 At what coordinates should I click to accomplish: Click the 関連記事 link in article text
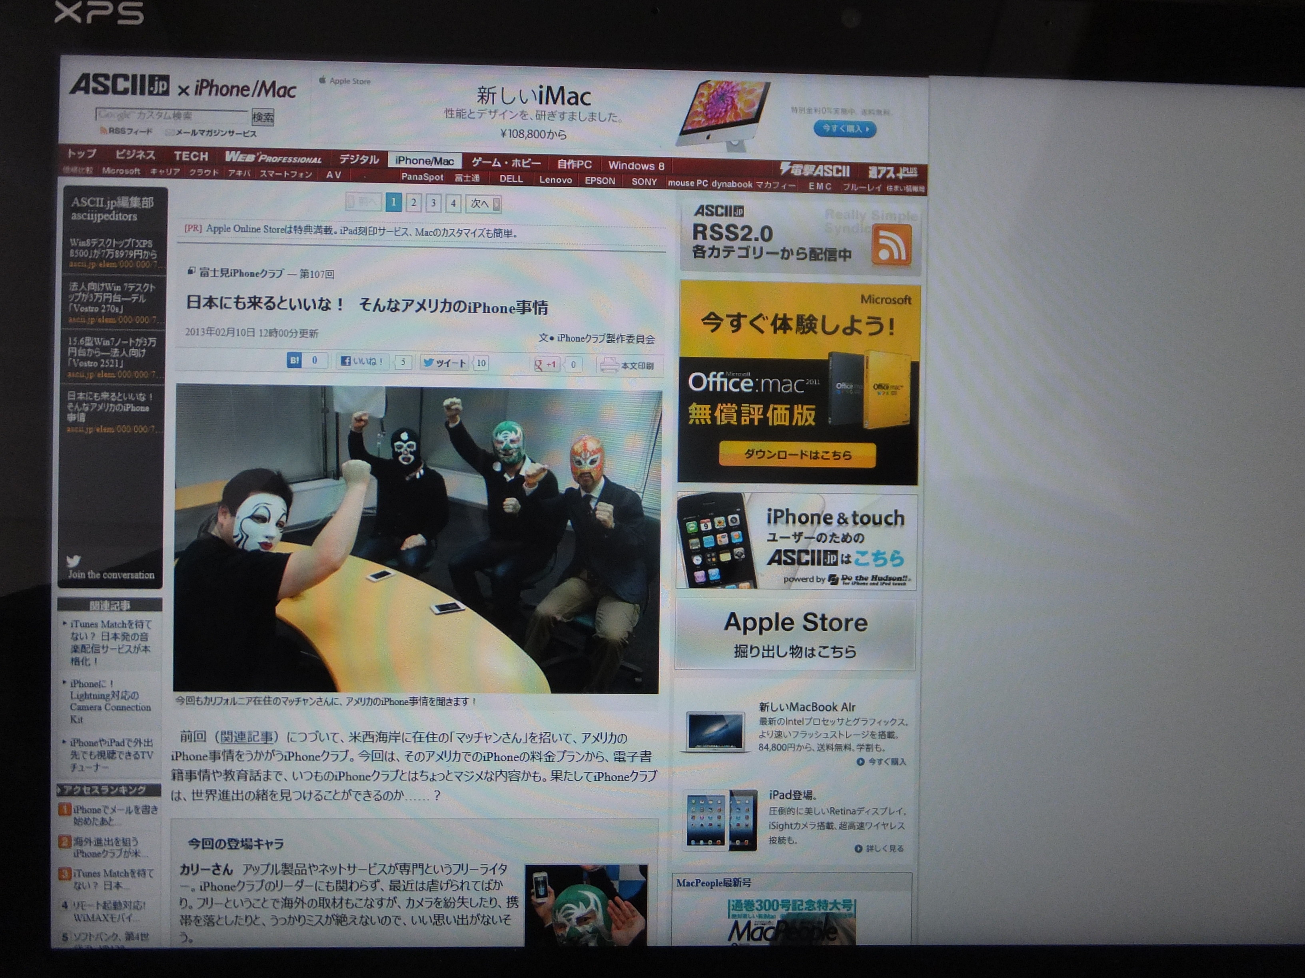click(x=247, y=737)
